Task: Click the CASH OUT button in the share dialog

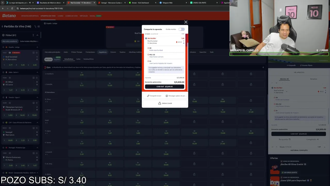Action: [164, 87]
